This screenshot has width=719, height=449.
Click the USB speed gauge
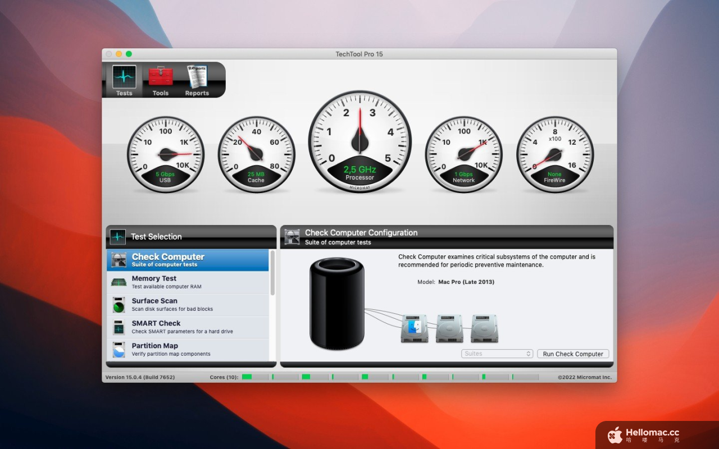click(165, 154)
